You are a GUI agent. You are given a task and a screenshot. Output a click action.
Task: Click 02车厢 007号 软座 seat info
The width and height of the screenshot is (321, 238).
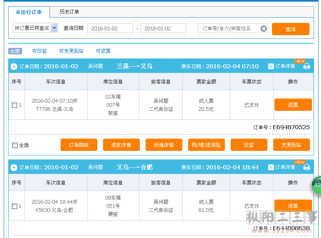[113, 105]
